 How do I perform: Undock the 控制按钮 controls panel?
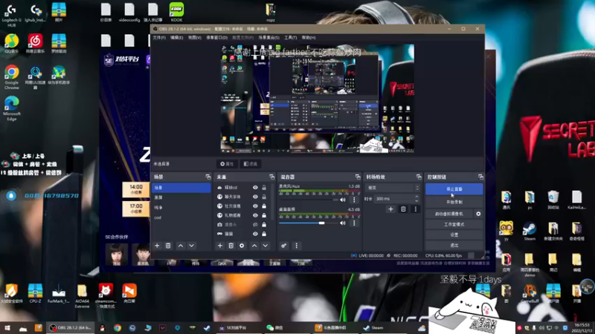pyautogui.click(x=480, y=177)
